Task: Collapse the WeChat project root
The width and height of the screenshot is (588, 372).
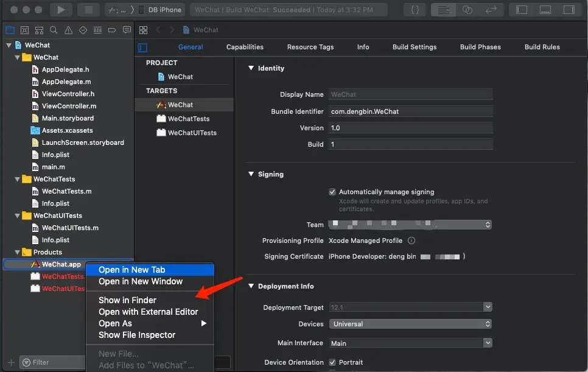Action: (x=9, y=45)
